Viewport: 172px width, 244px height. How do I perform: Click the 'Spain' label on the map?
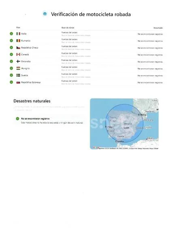[126, 128]
